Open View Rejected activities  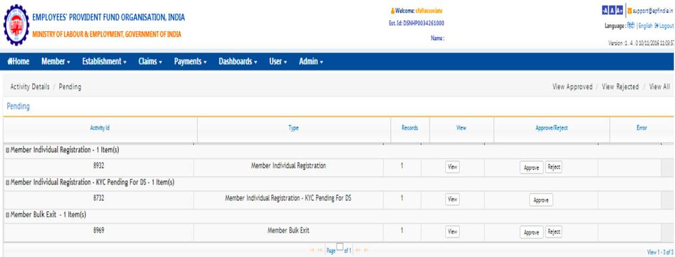620,86
